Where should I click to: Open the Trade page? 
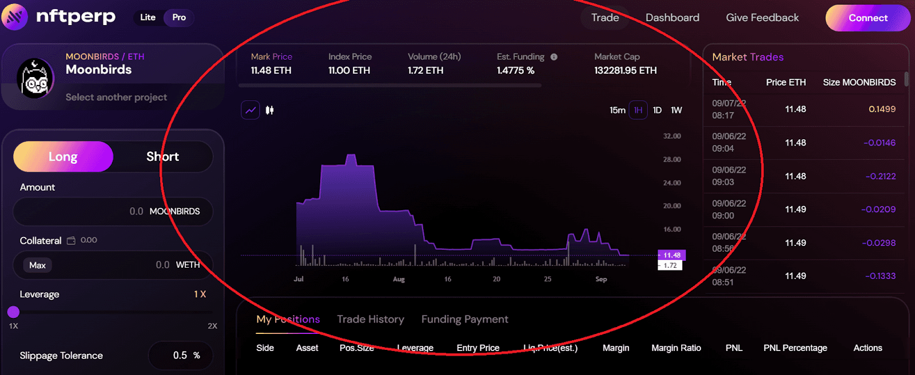pyautogui.click(x=605, y=18)
